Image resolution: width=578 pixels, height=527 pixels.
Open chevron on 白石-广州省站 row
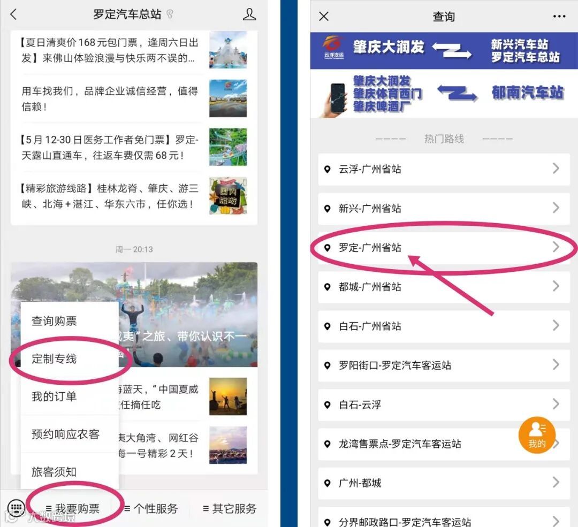[x=556, y=325]
